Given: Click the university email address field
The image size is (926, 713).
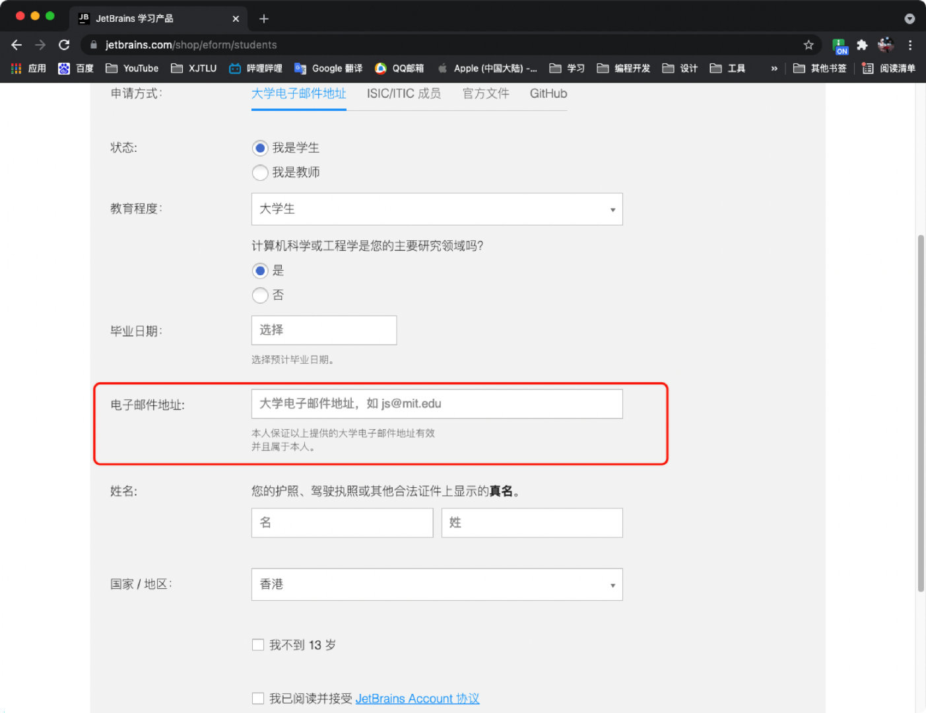Looking at the screenshot, I should pos(437,403).
